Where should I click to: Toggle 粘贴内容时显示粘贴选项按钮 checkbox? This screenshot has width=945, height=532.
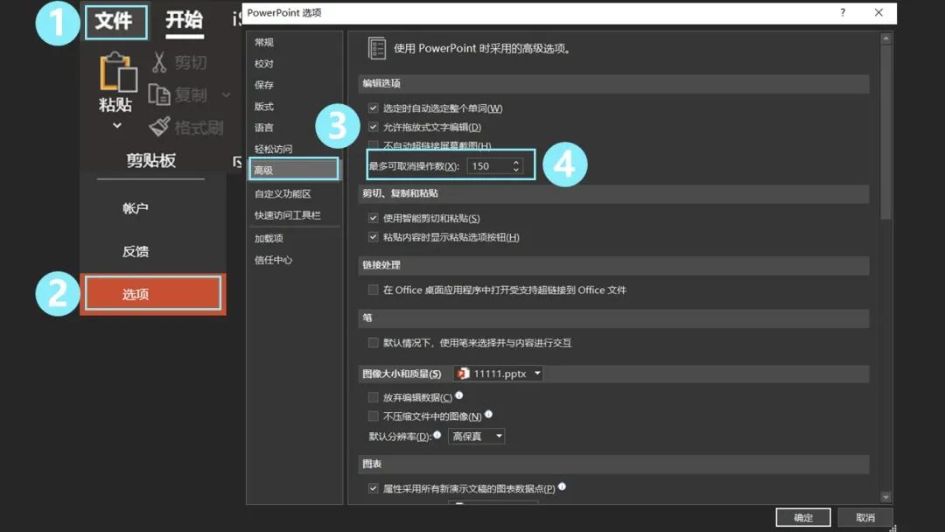point(373,237)
